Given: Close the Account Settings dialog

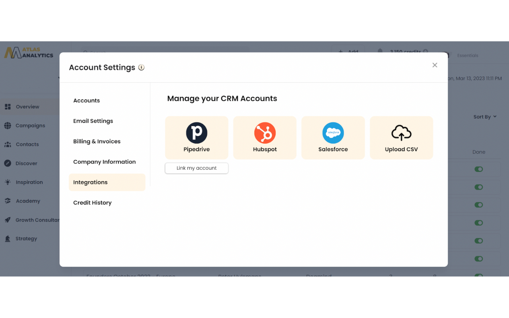Looking at the screenshot, I should pyautogui.click(x=435, y=65).
